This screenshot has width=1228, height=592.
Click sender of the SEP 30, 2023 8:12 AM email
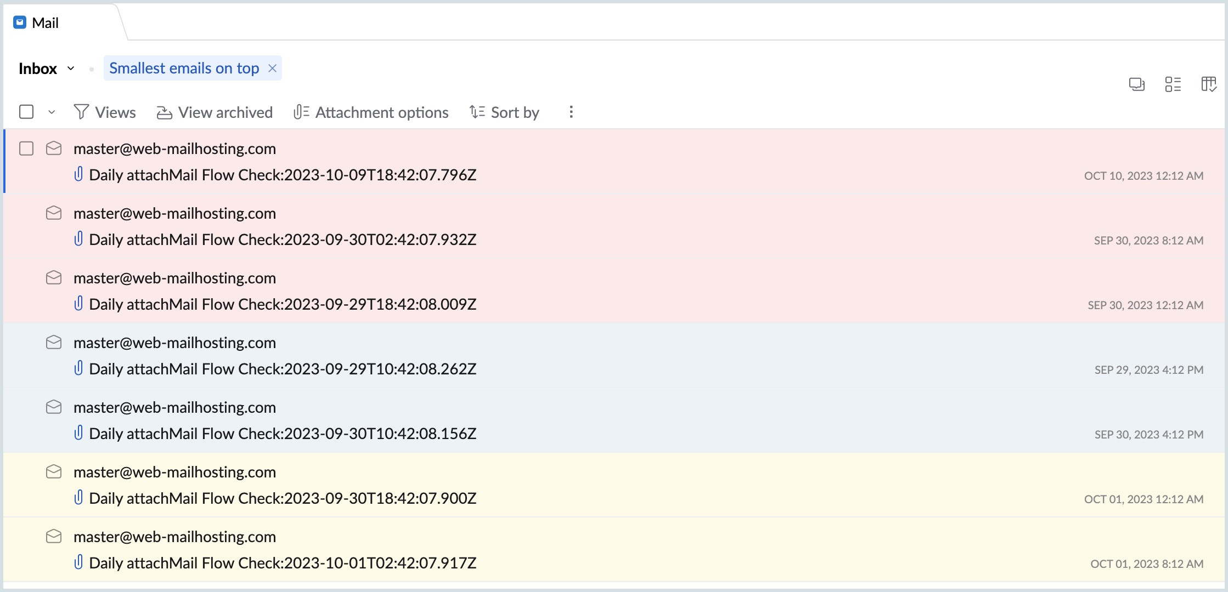tap(174, 213)
